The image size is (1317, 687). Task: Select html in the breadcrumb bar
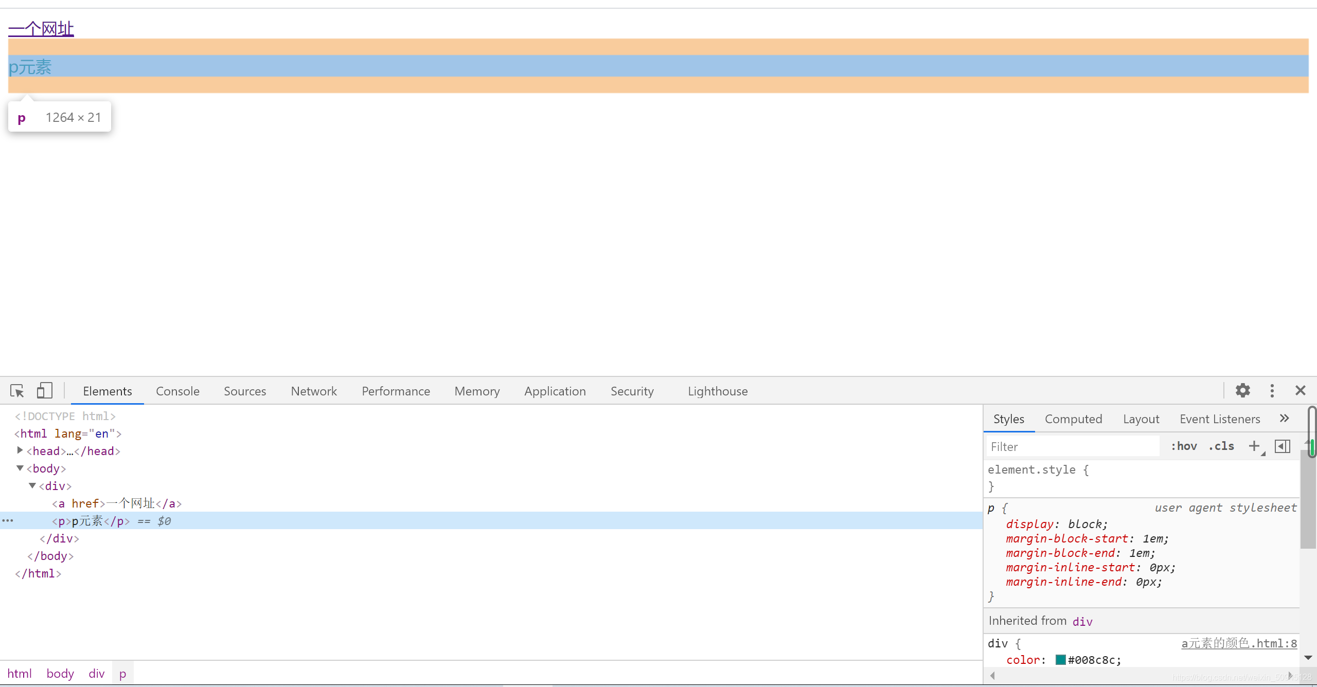click(x=20, y=673)
